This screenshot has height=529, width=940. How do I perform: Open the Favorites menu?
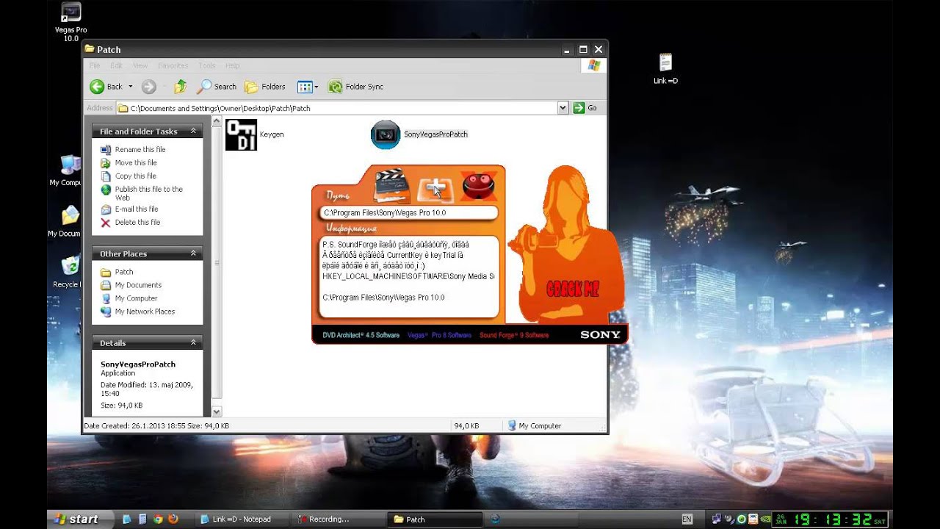tap(173, 65)
